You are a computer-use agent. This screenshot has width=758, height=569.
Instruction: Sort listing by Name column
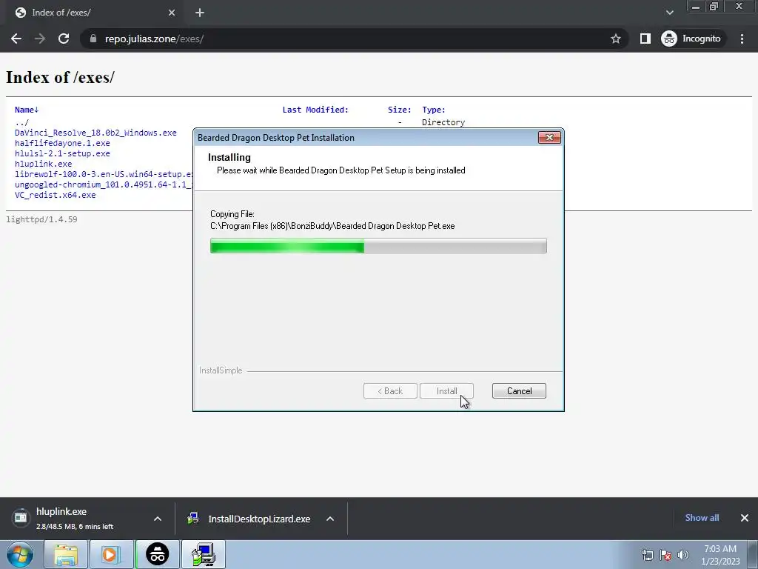pyautogui.click(x=27, y=110)
